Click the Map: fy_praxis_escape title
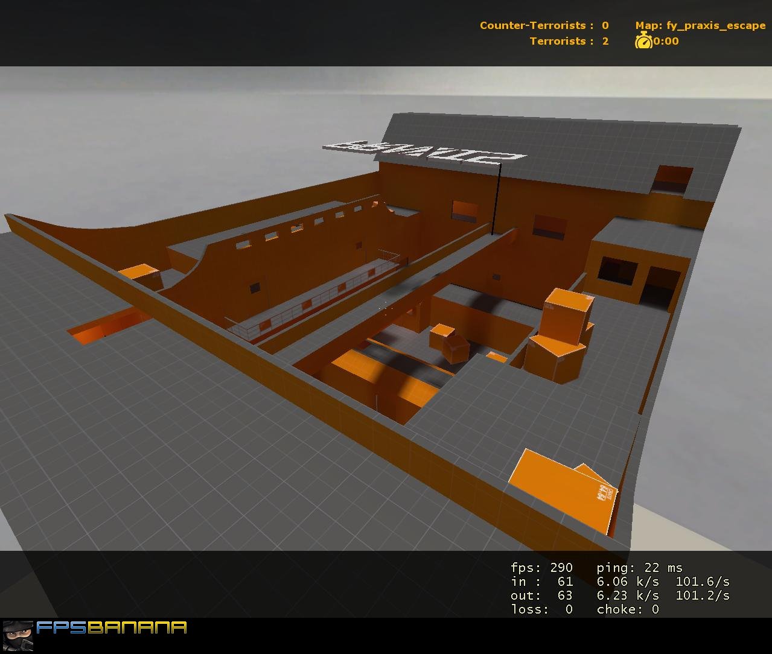 700,25
